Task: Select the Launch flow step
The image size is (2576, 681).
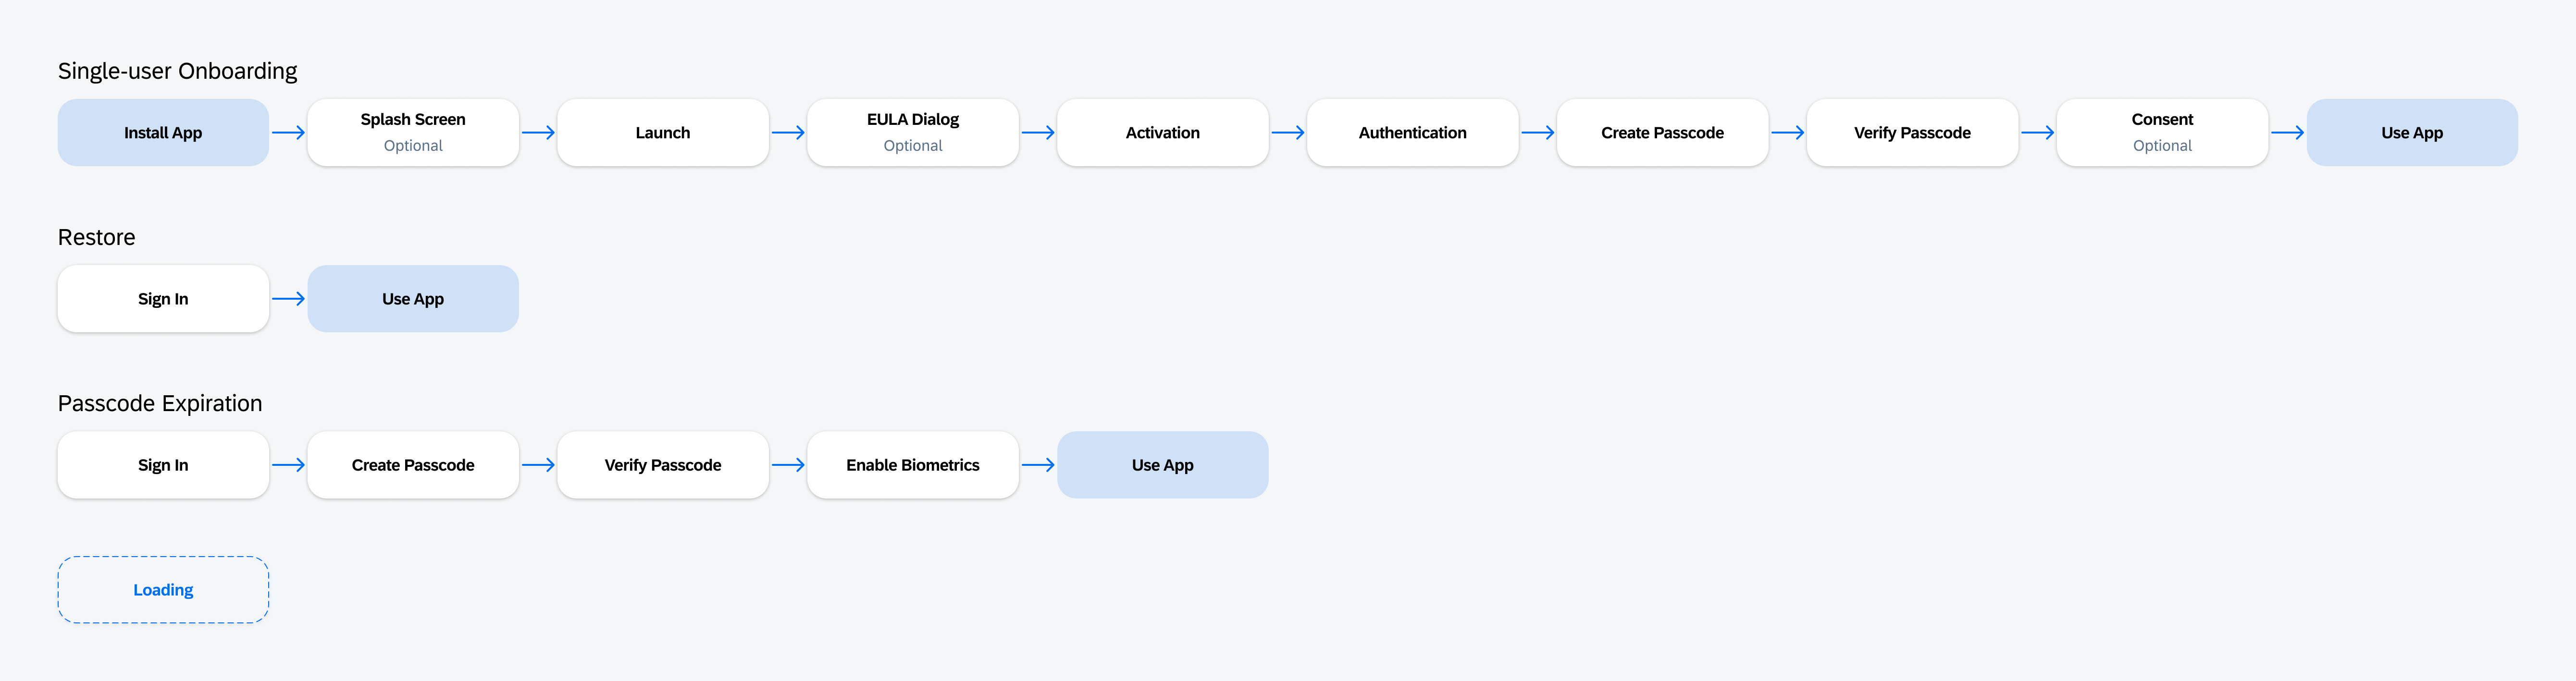Action: 662,130
